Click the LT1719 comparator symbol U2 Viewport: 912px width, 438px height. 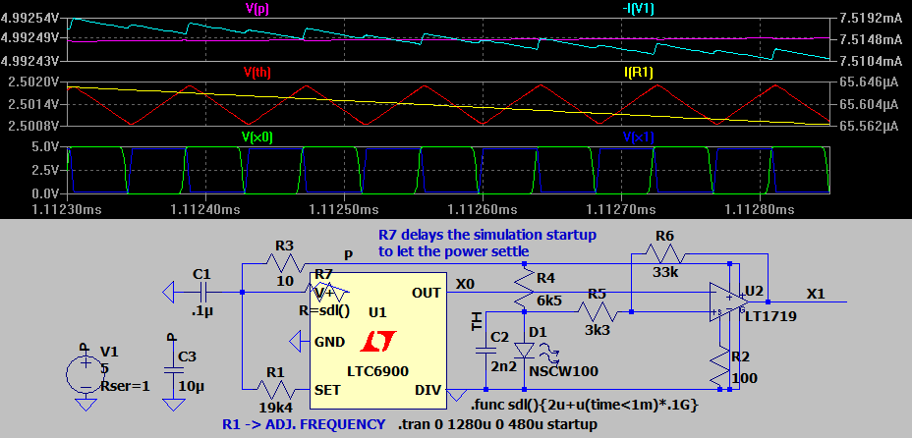731,303
